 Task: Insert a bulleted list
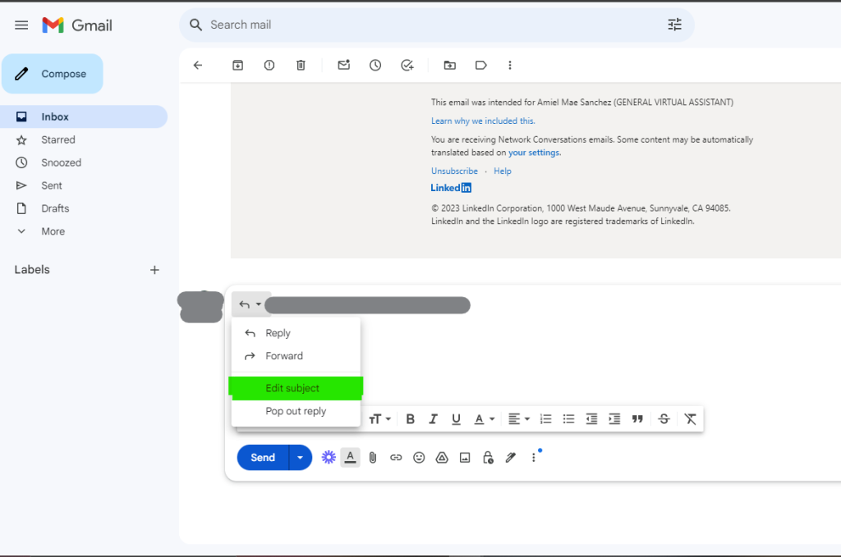click(x=569, y=419)
